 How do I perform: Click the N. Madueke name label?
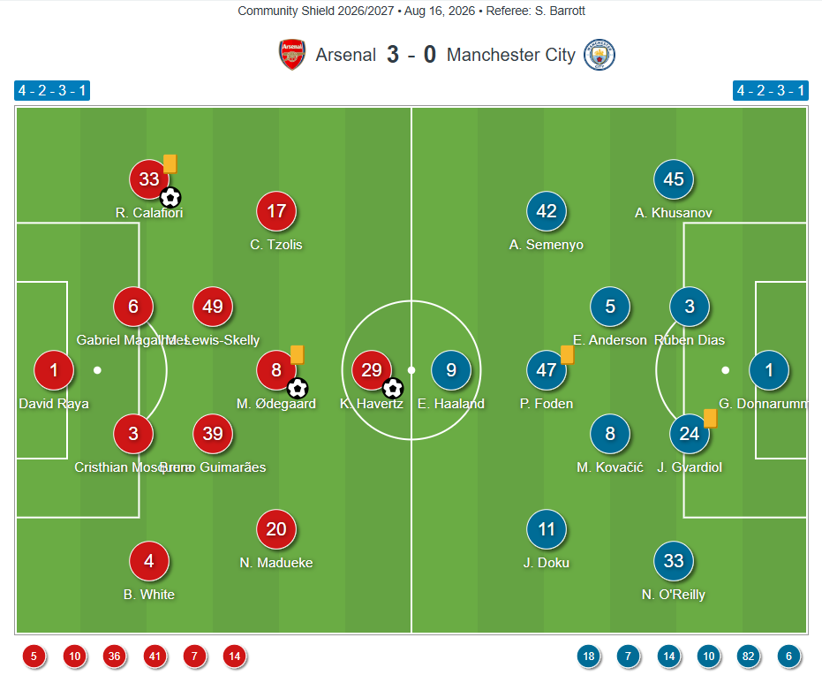click(276, 563)
